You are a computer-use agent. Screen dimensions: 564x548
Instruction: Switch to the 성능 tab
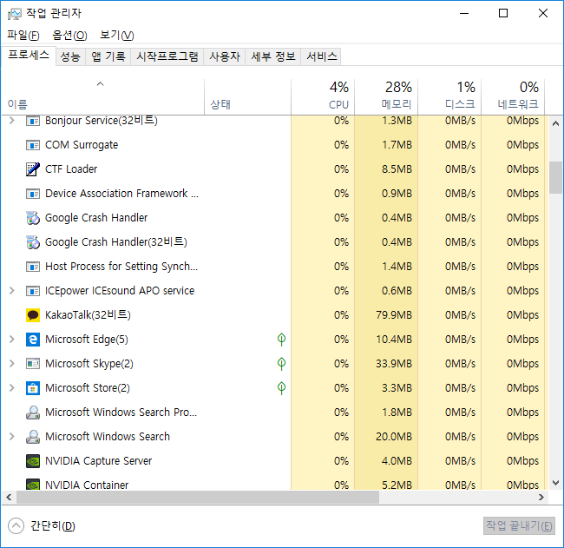click(x=70, y=57)
